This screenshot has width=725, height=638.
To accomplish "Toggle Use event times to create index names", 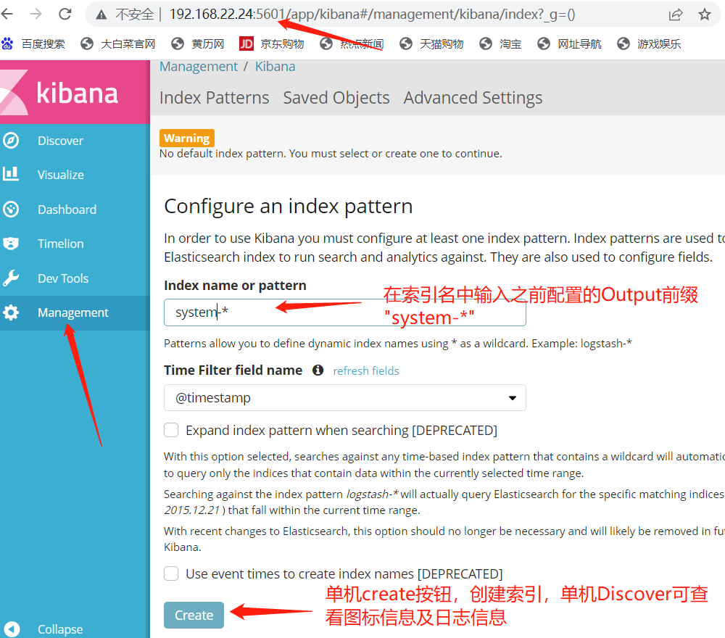I will [x=171, y=573].
